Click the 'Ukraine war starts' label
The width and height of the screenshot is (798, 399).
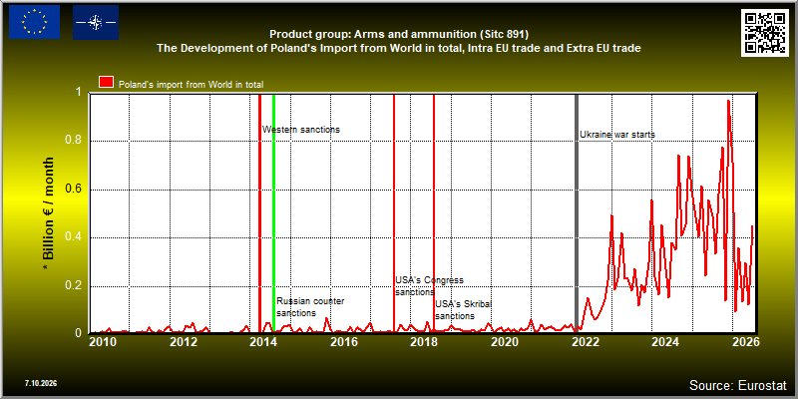pos(617,135)
